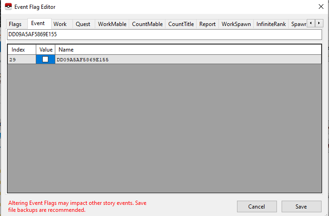This screenshot has width=329, height=216.
Task: Click the Pokeball icon in title bar
Action: (x=7, y=7)
